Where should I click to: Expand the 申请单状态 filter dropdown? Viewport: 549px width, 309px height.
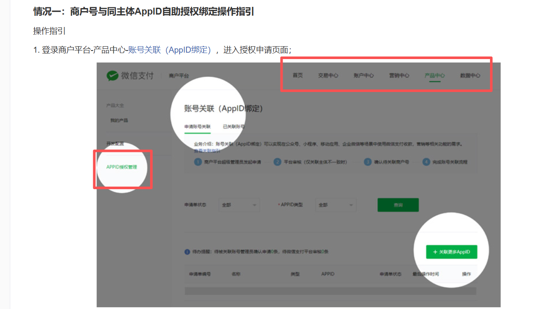coord(239,205)
